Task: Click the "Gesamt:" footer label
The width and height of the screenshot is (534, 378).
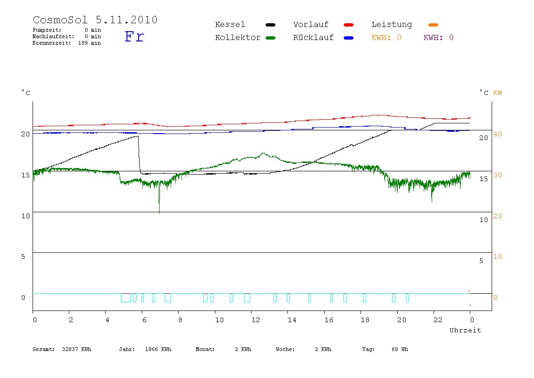Action: coord(44,349)
